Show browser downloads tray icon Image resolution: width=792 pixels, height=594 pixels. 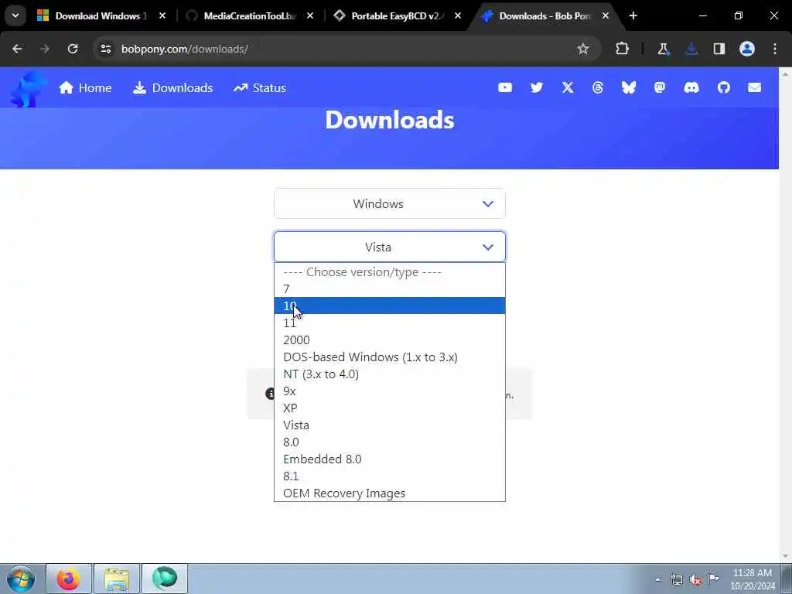(x=691, y=49)
